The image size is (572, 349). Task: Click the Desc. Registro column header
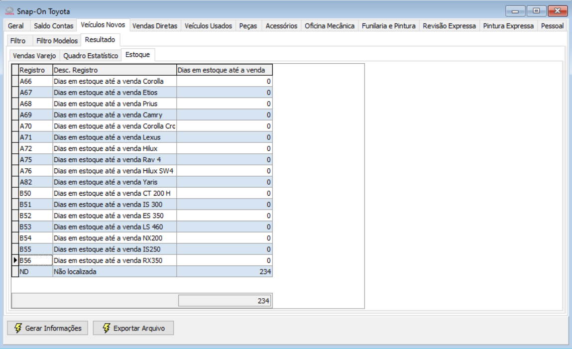[114, 70]
